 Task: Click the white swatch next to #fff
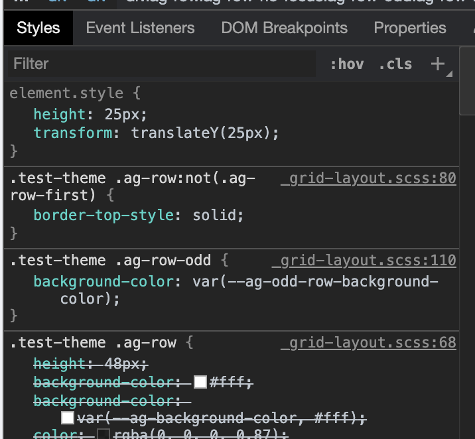(x=200, y=382)
